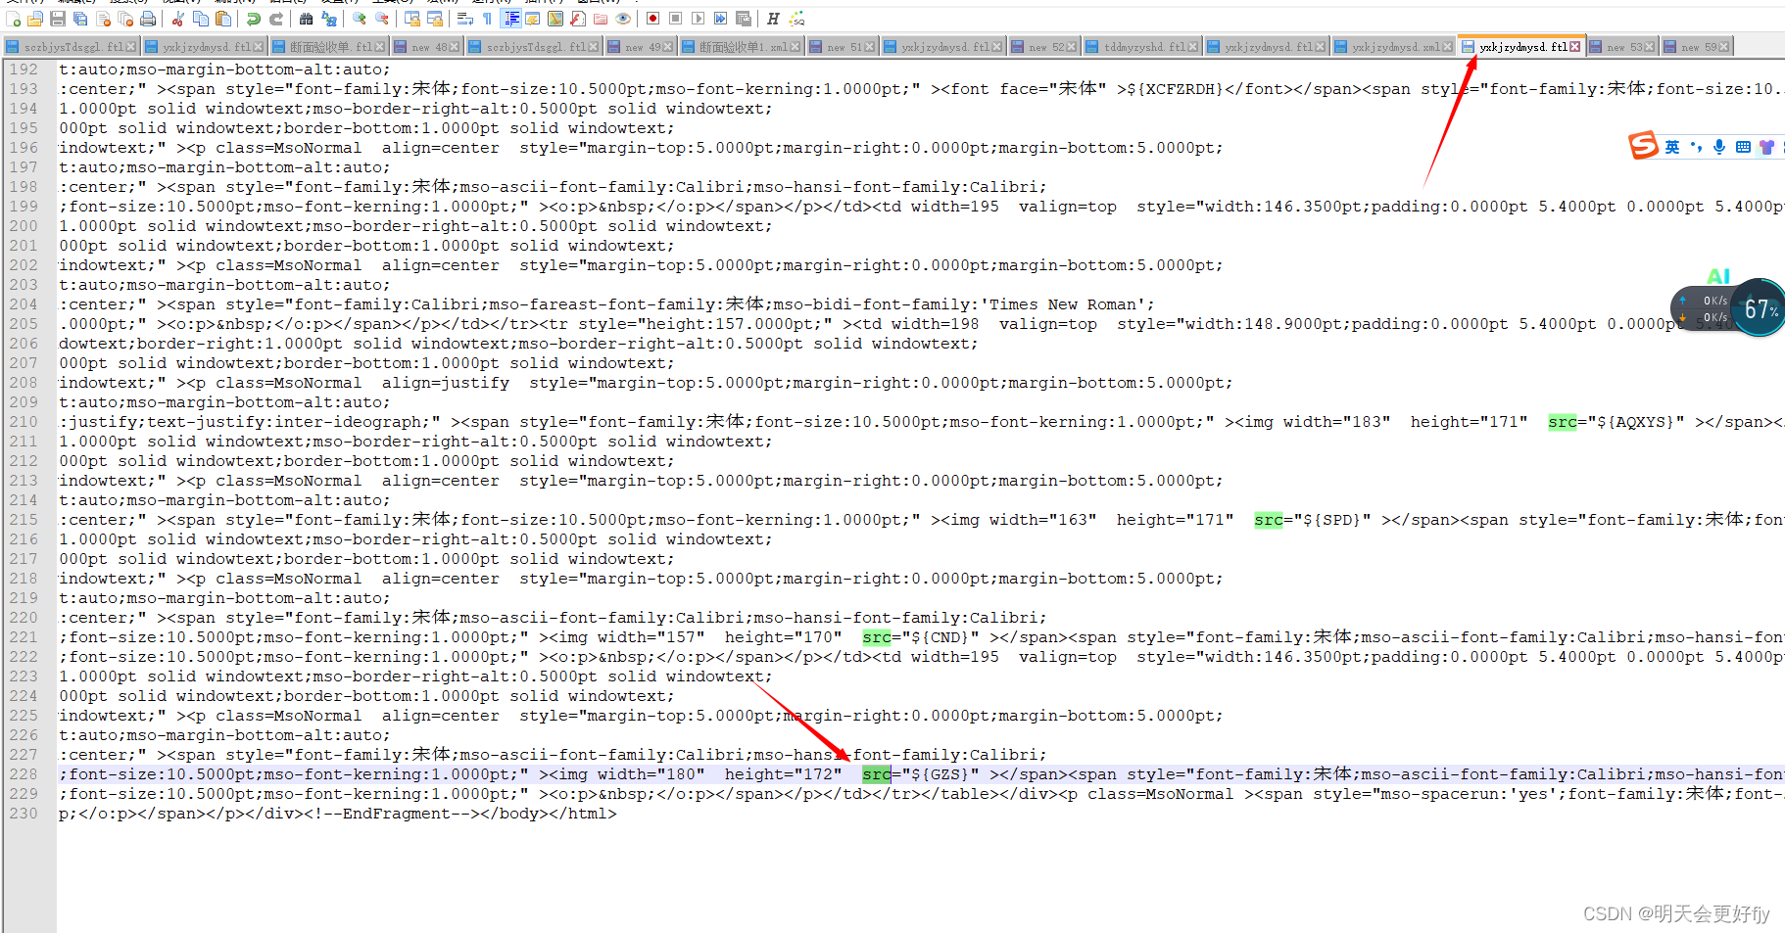The height and width of the screenshot is (933, 1785).
Task: Run macro multiple times
Action: (720, 19)
